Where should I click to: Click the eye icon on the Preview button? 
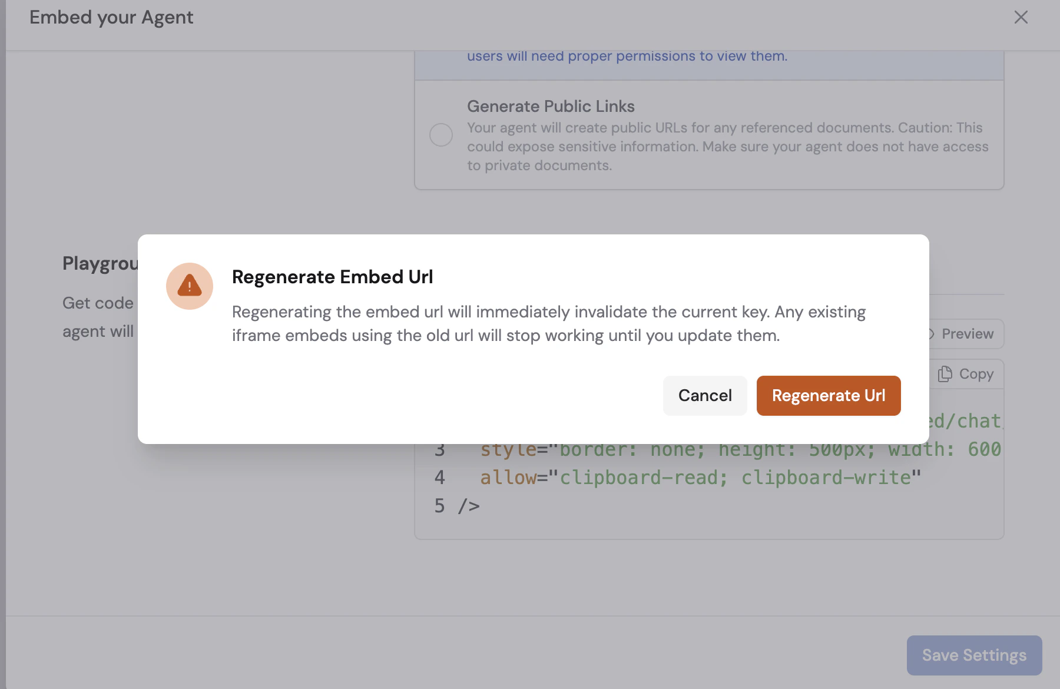[x=929, y=334]
